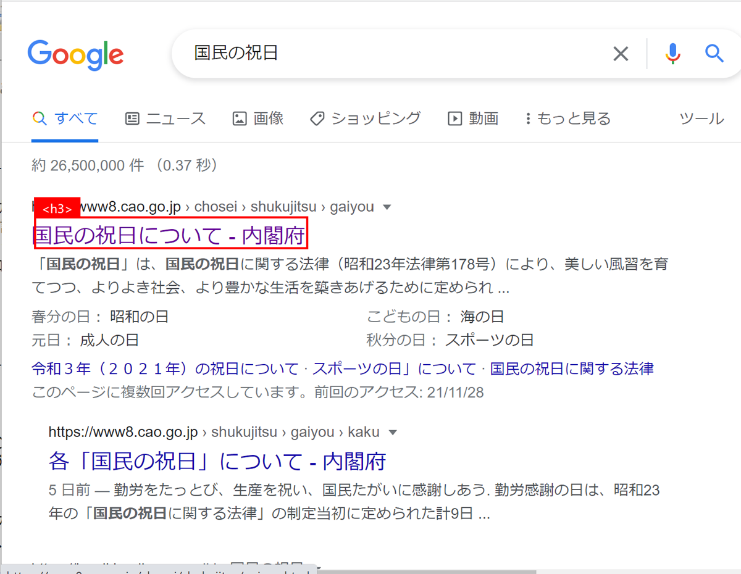The height and width of the screenshot is (574, 741).
Task: Click the www8.cao.go.jp › shukujitsu › gaiyou › kaku URL
Action: tap(214, 432)
